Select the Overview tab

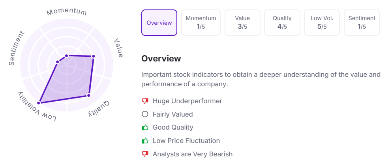coord(159,23)
